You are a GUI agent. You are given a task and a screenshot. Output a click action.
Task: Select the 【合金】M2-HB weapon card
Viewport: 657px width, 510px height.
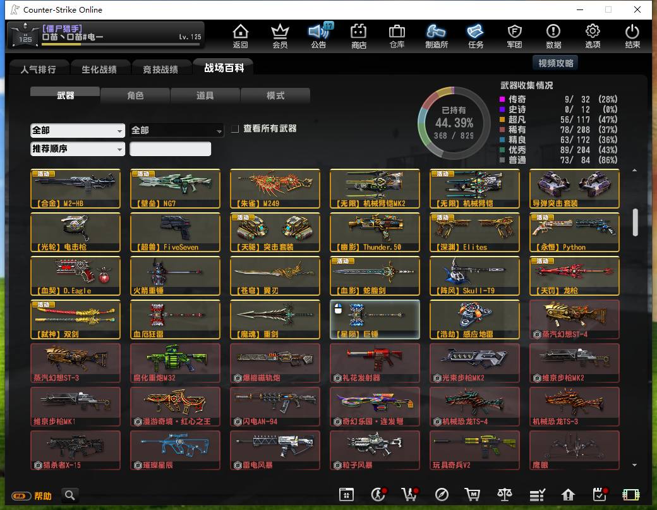coord(75,188)
